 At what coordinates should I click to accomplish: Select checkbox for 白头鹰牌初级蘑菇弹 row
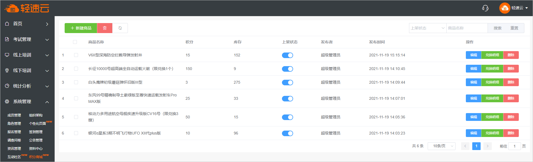point(76,82)
